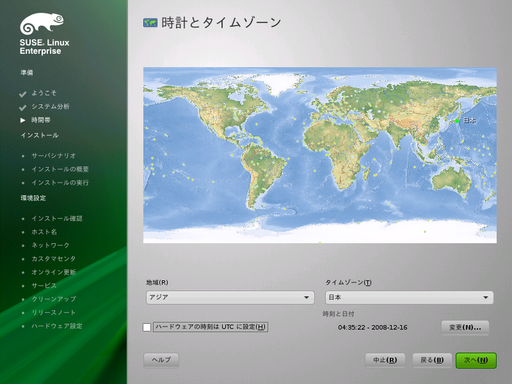The width and height of the screenshot is (512, 384).
Task: Click the サーバシナリオ step in the sidebar
Action: [x=54, y=156]
